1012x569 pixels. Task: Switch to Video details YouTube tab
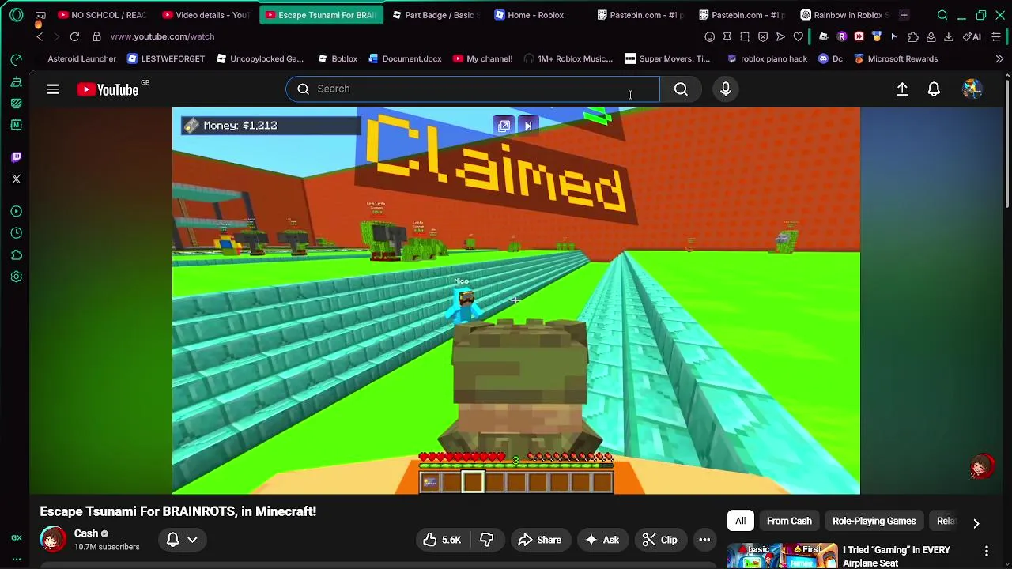(206, 15)
